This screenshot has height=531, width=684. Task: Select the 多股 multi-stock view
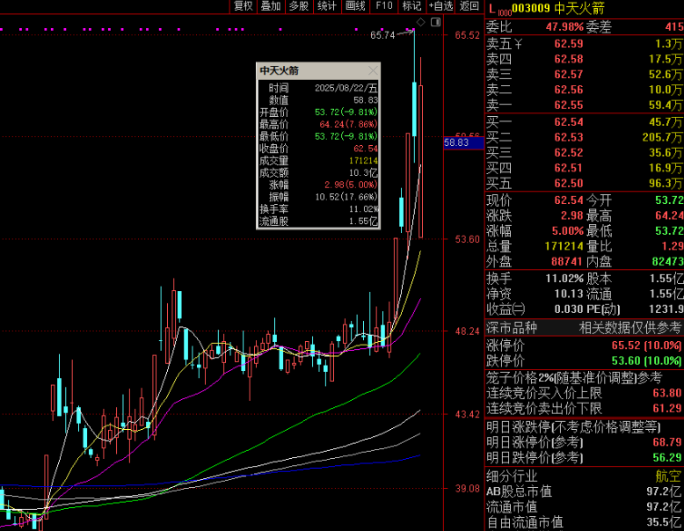click(x=299, y=6)
